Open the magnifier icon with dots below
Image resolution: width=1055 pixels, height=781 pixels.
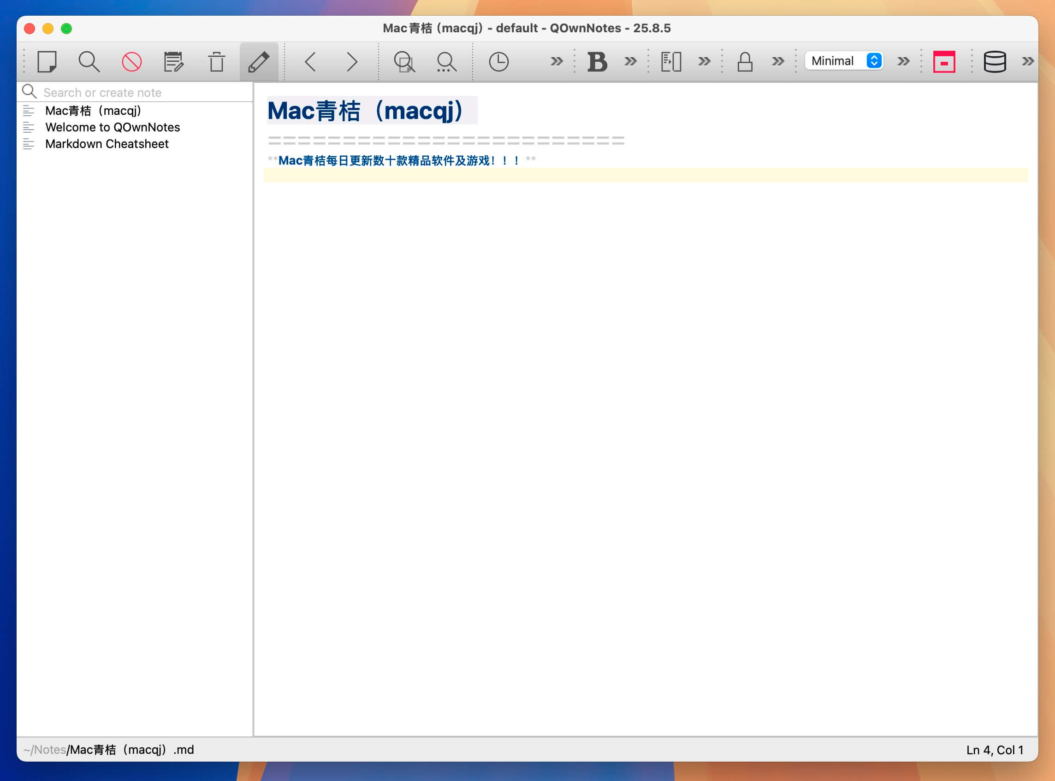[446, 61]
